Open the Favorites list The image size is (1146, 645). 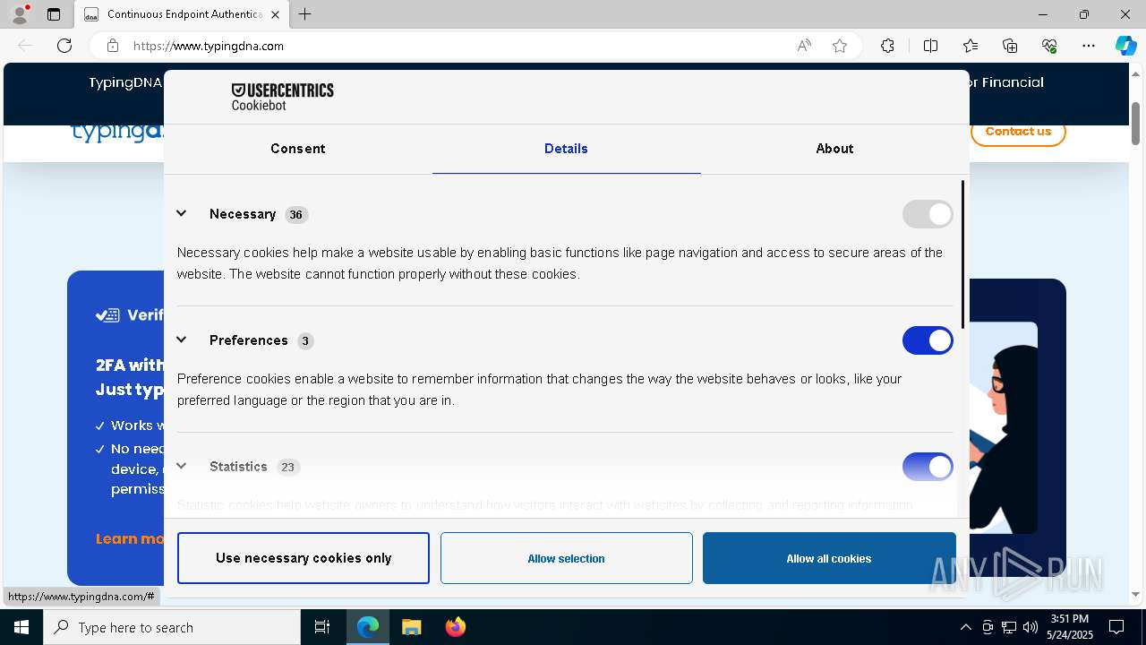(971, 46)
